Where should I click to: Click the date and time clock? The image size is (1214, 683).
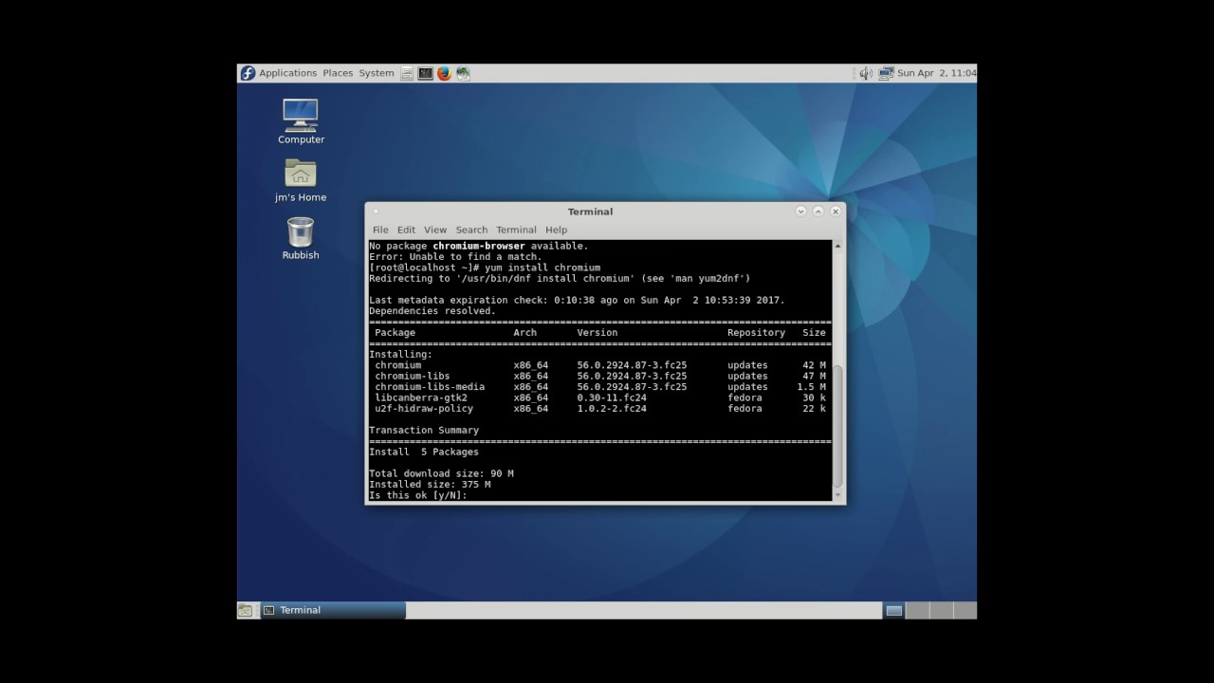tap(936, 73)
